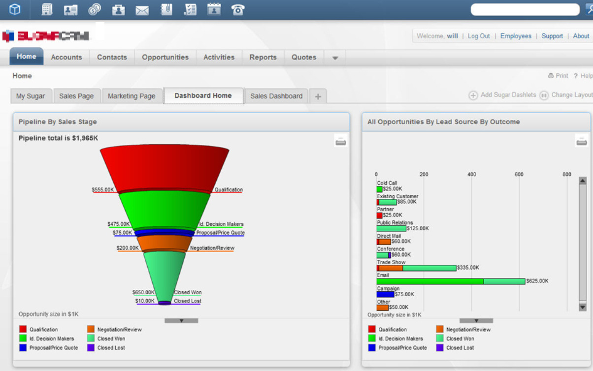Click the Add Sugar Dashlets plus icon
The height and width of the screenshot is (371, 593).
click(473, 95)
